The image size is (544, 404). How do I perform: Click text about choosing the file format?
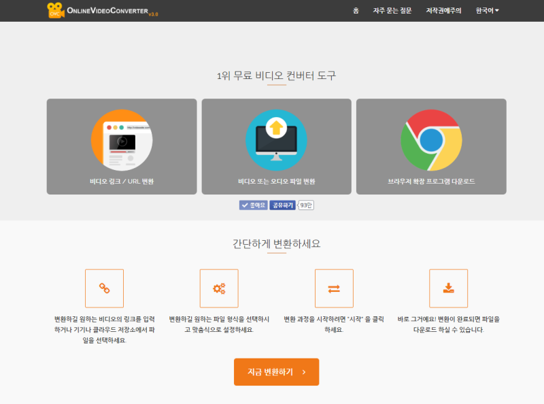(219, 324)
